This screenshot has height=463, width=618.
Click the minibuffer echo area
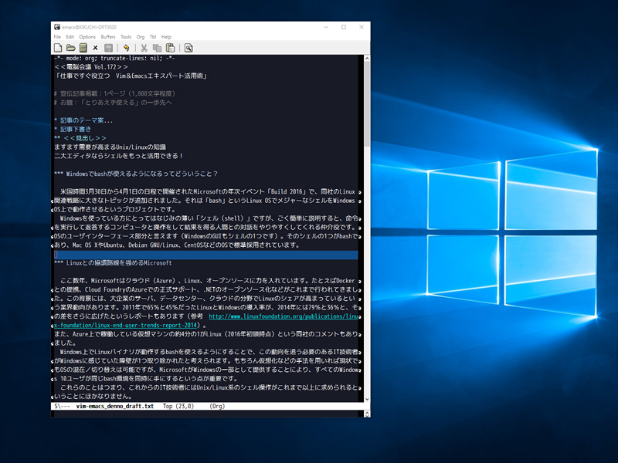click(208, 414)
